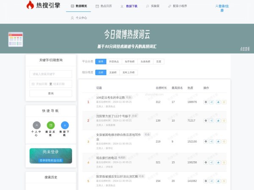Favorite the 现在拨打的电话 topic with star
The height and width of the screenshot is (190, 254).
click(x=224, y=162)
